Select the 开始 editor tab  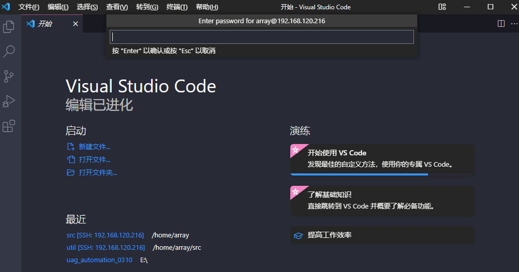52,23
